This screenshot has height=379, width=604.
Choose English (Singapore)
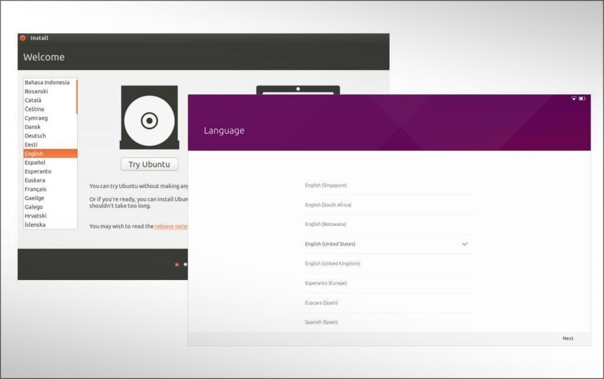pos(389,185)
